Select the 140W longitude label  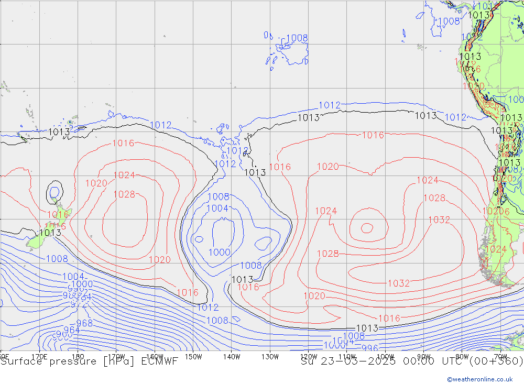pyautogui.click(x=232, y=357)
